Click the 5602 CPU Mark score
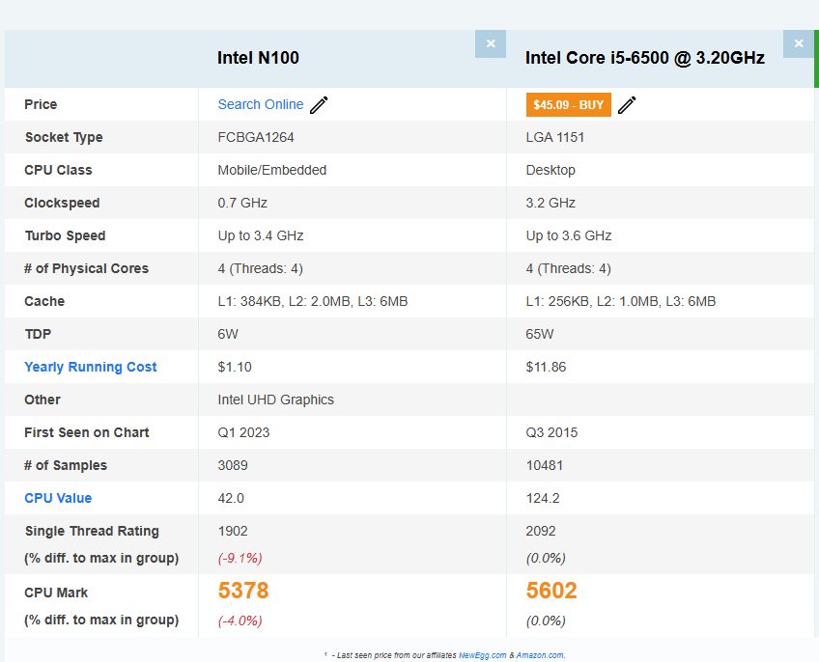819x662 pixels. (x=551, y=591)
